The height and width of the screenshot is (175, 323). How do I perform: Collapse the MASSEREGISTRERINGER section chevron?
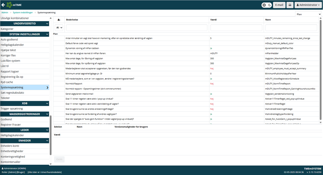pyautogui.click(x=47, y=114)
